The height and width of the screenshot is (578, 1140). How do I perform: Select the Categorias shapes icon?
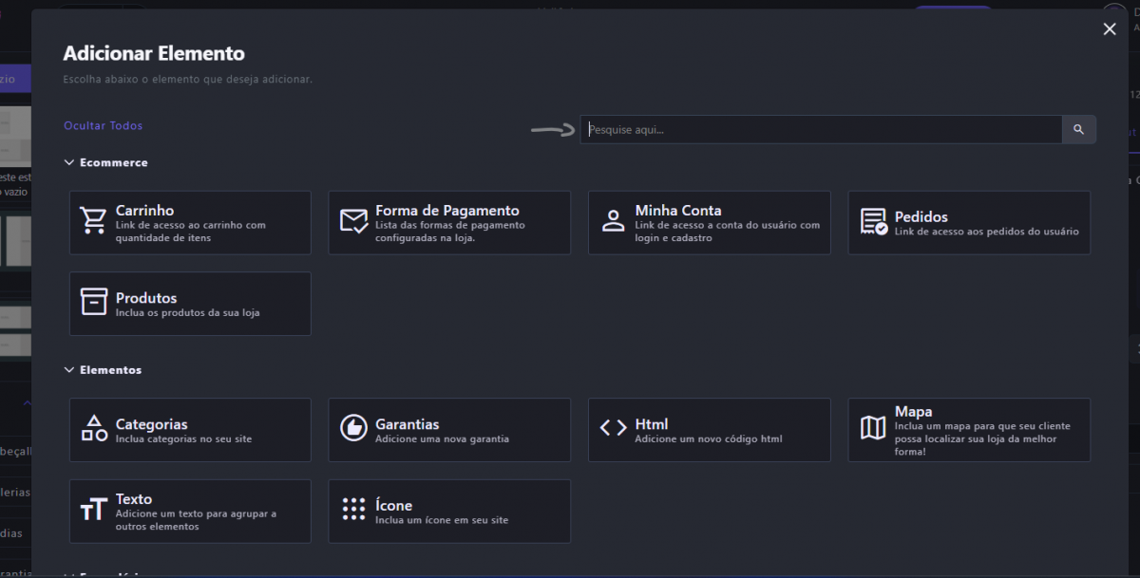(93, 428)
